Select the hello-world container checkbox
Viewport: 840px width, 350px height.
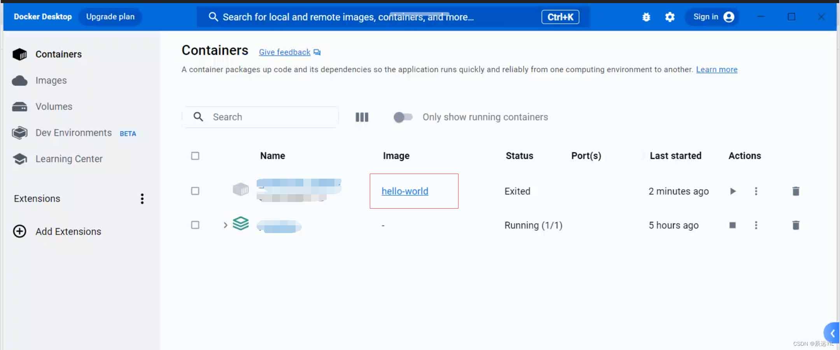pos(195,191)
